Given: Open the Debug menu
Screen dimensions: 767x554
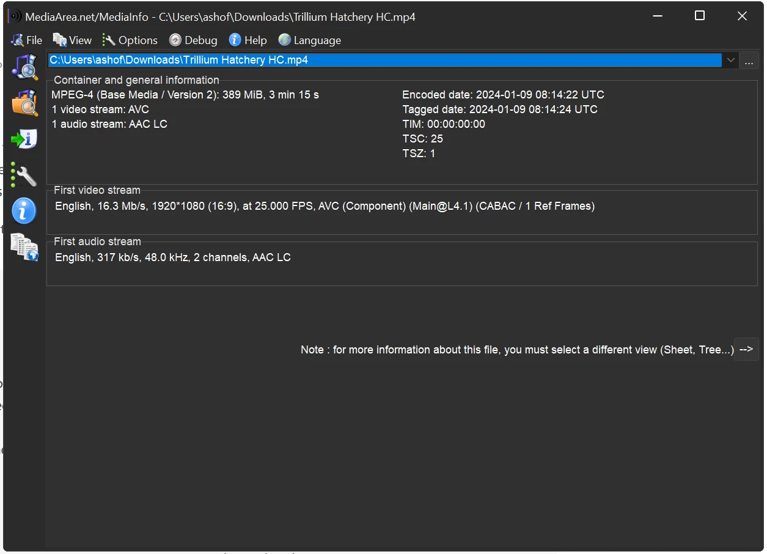Looking at the screenshot, I should point(193,40).
